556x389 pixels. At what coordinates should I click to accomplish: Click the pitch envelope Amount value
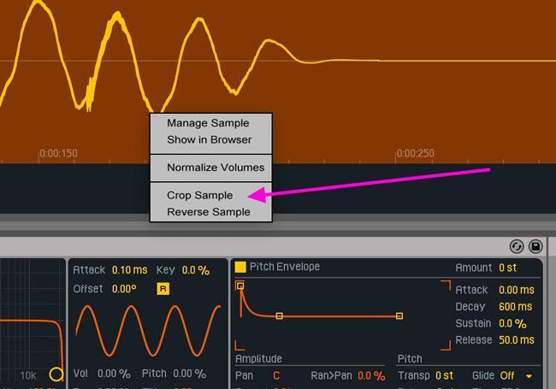tap(507, 268)
